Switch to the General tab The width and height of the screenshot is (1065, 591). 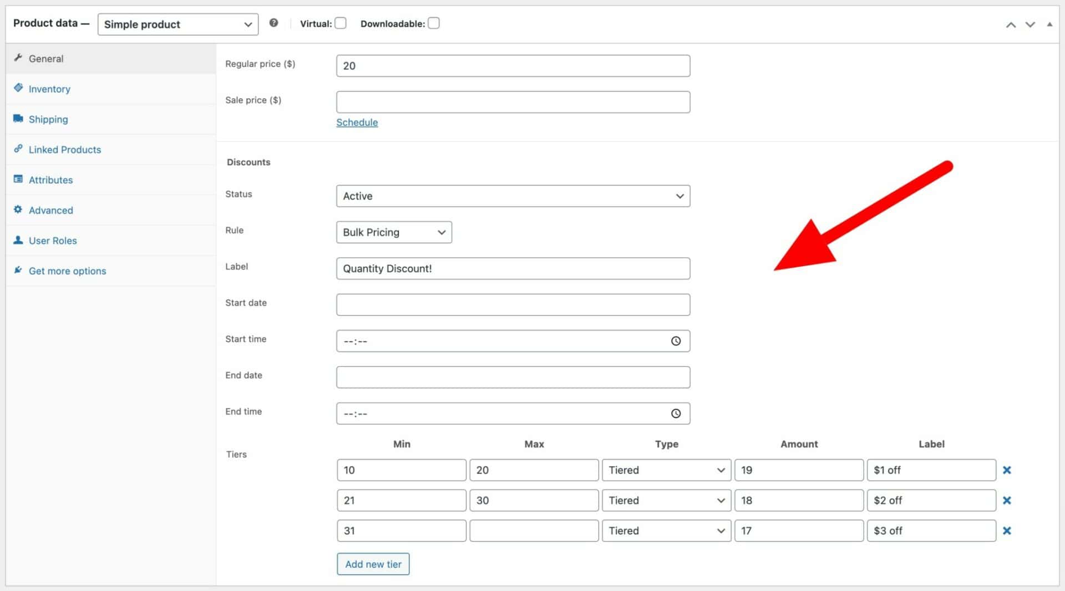point(111,59)
